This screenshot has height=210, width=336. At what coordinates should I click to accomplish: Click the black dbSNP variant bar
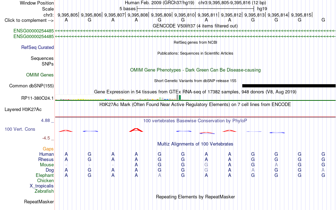click(x=289, y=86)
